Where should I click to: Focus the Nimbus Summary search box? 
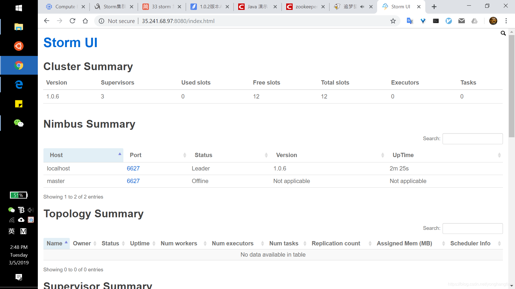click(473, 139)
